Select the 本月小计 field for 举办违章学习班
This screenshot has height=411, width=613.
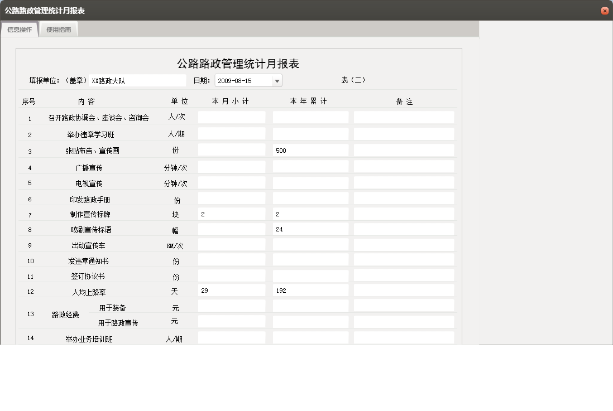(232, 133)
